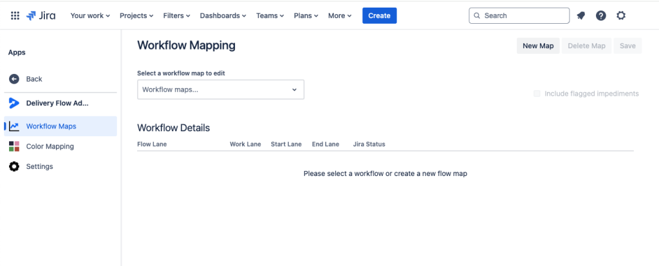Expand the More menu
This screenshot has width=659, height=266.
pyautogui.click(x=340, y=15)
